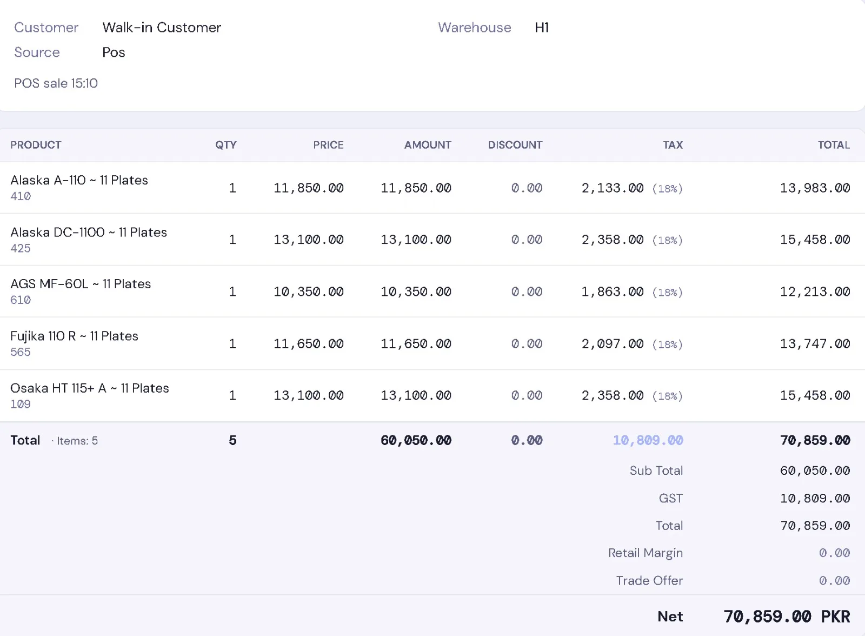Click product code 610
Image resolution: width=865 pixels, height=636 pixels.
(21, 300)
